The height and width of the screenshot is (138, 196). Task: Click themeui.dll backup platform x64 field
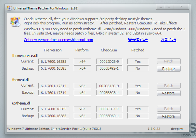coord(83,93)
